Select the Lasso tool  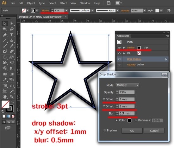tap(11, 29)
